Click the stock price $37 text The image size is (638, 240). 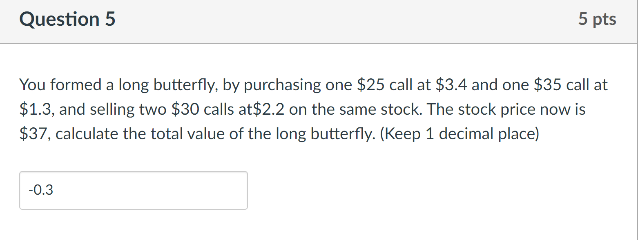[x=33, y=133]
